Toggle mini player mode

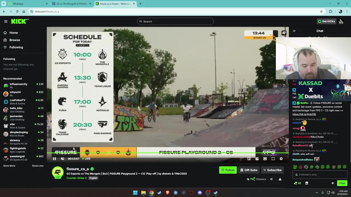(x=249, y=159)
